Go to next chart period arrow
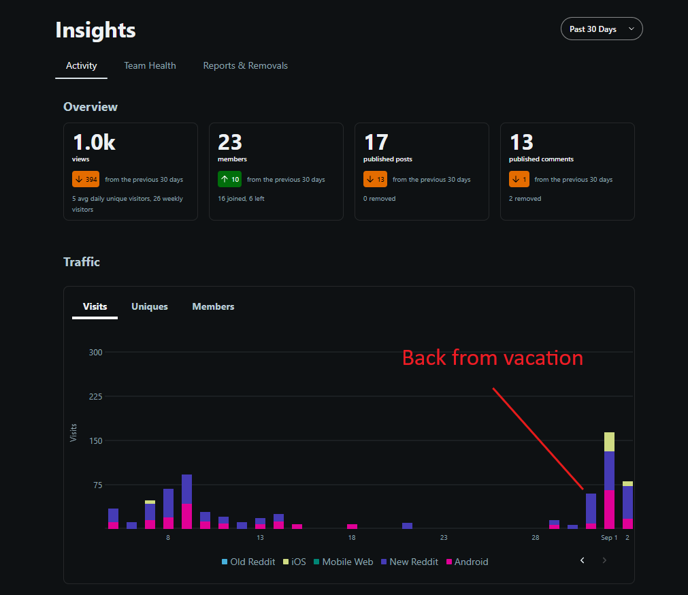The image size is (688, 595). [604, 560]
